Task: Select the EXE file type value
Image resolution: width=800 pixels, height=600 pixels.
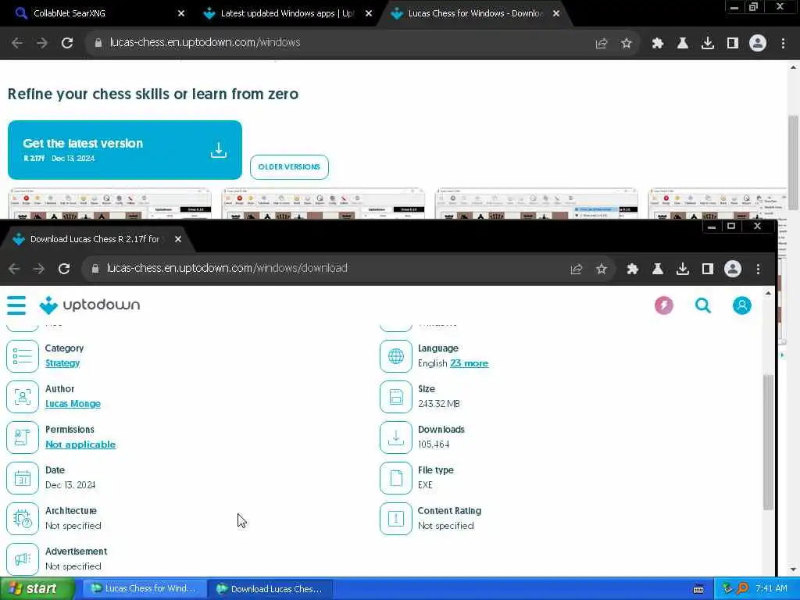Action: (425, 484)
